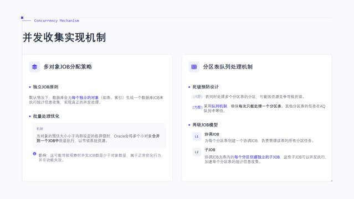Click the highlighted text 队列机制
Viewport: 354px width, 199px height.
[219, 106]
